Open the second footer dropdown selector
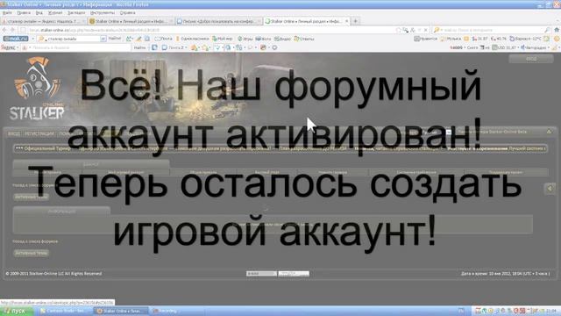 [294, 274]
